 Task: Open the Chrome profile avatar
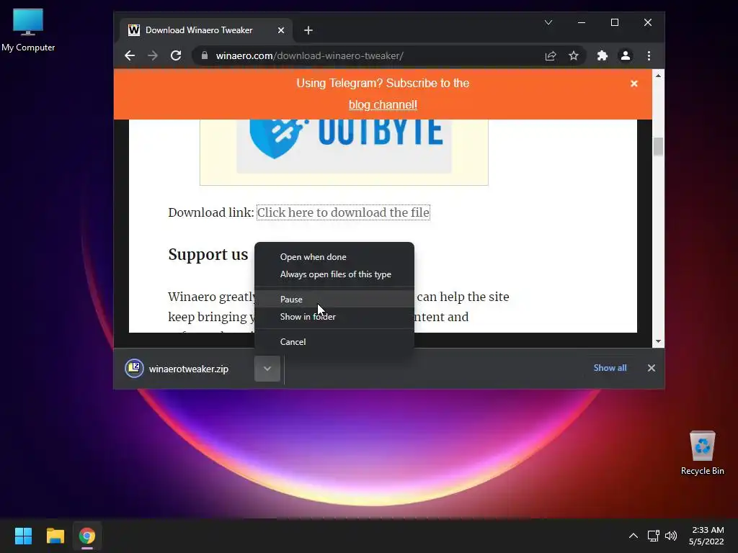(x=625, y=55)
